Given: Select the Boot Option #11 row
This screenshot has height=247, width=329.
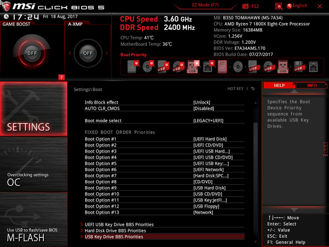Looking at the screenshot, I should coord(164,200).
